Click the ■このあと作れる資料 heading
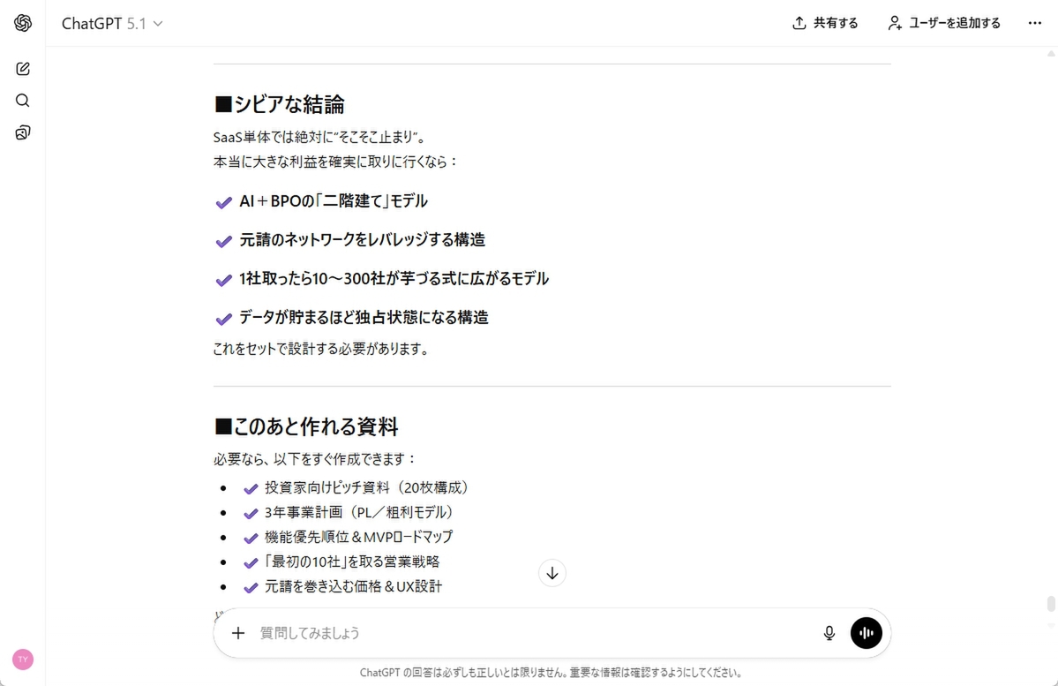 click(x=305, y=426)
